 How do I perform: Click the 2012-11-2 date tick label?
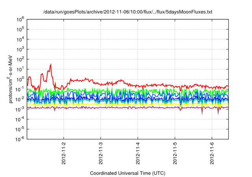(x=64, y=153)
